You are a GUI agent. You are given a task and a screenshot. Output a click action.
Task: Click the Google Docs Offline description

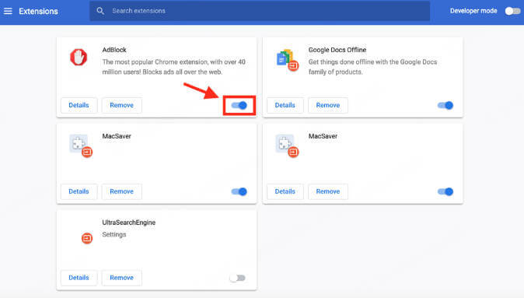click(372, 67)
